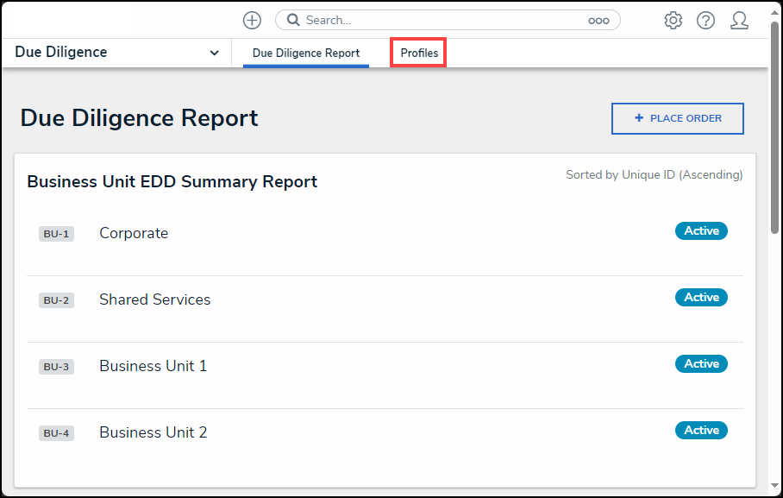Click the BU-1 identifier badge
The width and height of the screenshot is (783, 498).
[x=56, y=234]
